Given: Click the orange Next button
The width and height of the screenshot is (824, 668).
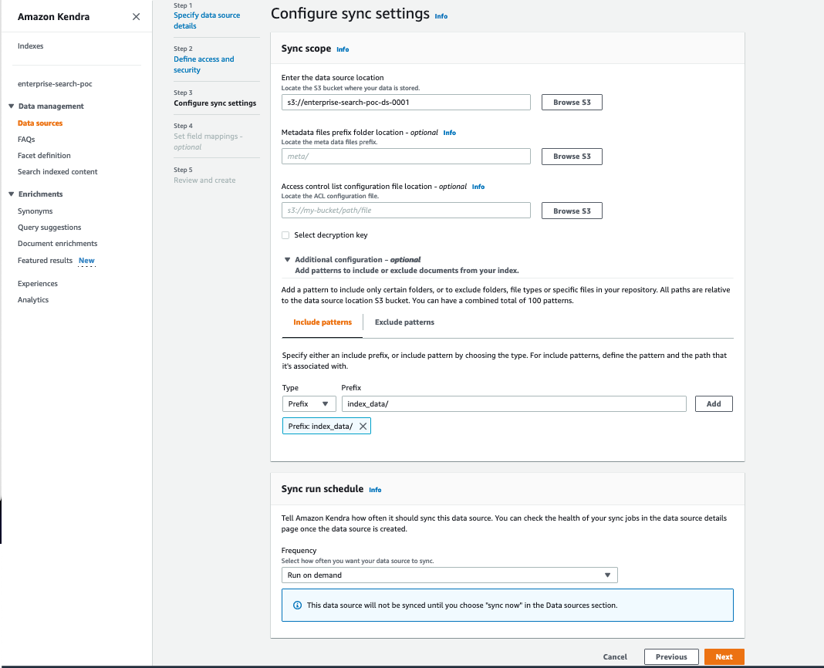Looking at the screenshot, I should [724, 657].
